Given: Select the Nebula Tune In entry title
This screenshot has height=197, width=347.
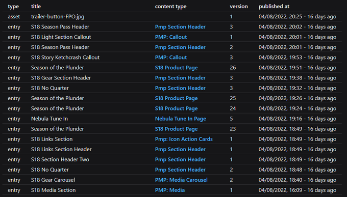Looking at the screenshot, I should point(49,119).
